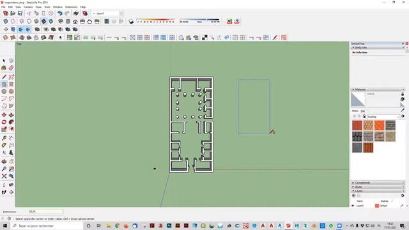Viewport: 409px width, 230px height.
Task: Click the Print icon in top toolbar
Action: pyautogui.click(x=76, y=13)
